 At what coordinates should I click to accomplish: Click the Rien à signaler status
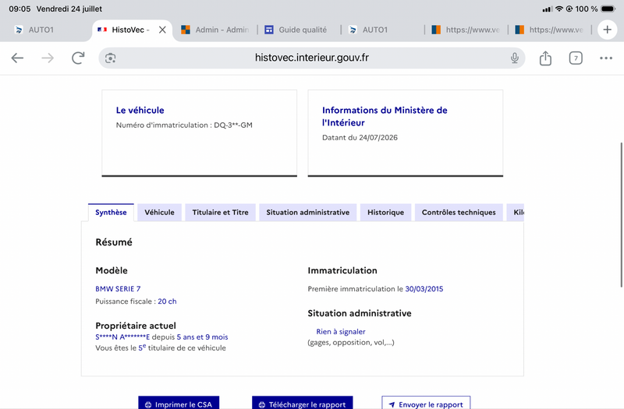click(x=341, y=332)
